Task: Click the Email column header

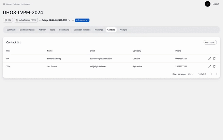Action: [x=92, y=51]
